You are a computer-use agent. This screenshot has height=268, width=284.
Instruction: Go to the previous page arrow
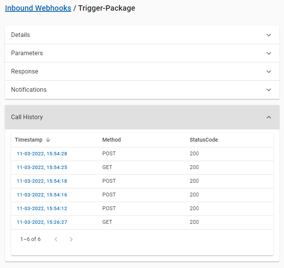coord(56,239)
